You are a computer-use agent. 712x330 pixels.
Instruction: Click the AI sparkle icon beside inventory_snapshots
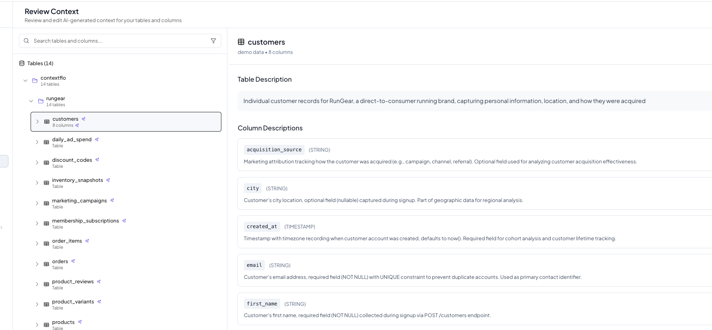[x=108, y=180]
